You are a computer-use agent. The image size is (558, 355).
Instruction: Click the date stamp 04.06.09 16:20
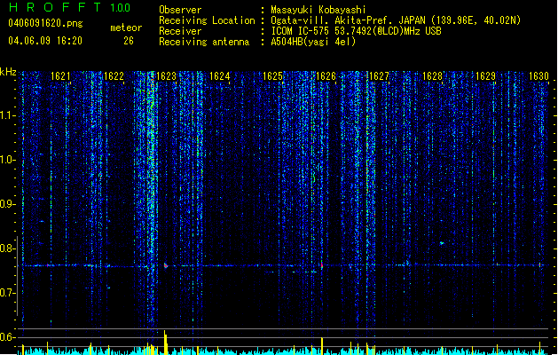[45, 41]
